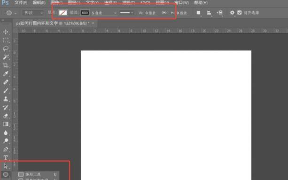Select the Horizontal Type tool
The height and width of the screenshot is (180, 288).
6,158
